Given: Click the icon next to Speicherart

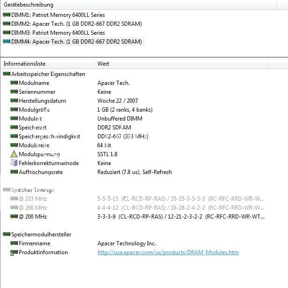Looking at the screenshot, I should pos(14,127).
